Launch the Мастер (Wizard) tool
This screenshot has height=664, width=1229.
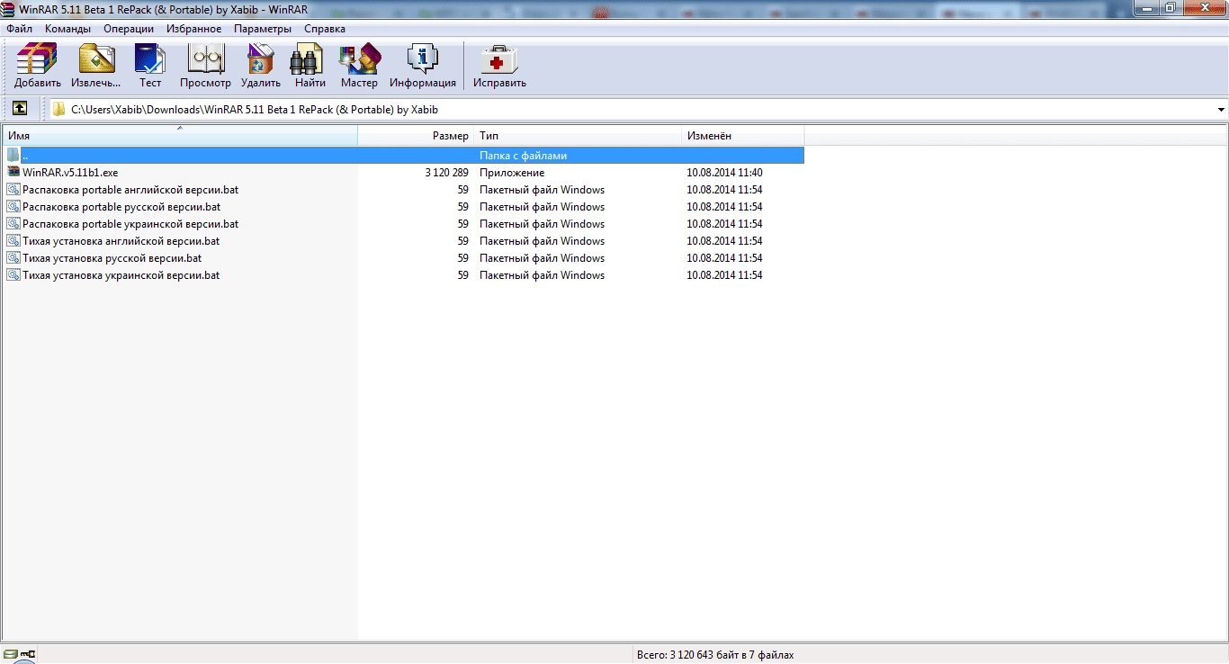tap(359, 67)
